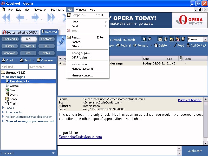The image size is (208, 156).
Task: Click Add Contact in mail toolbar
Action: point(197,45)
